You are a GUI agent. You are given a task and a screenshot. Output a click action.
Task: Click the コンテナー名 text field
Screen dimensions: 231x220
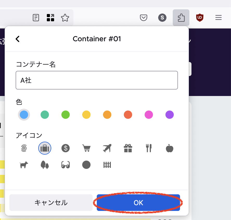pyautogui.click(x=97, y=80)
